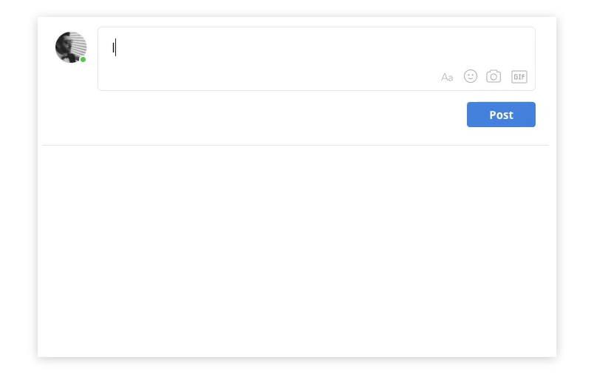Select the smiley emoji button in composer
Screen dimensions: 594x374
pos(471,76)
